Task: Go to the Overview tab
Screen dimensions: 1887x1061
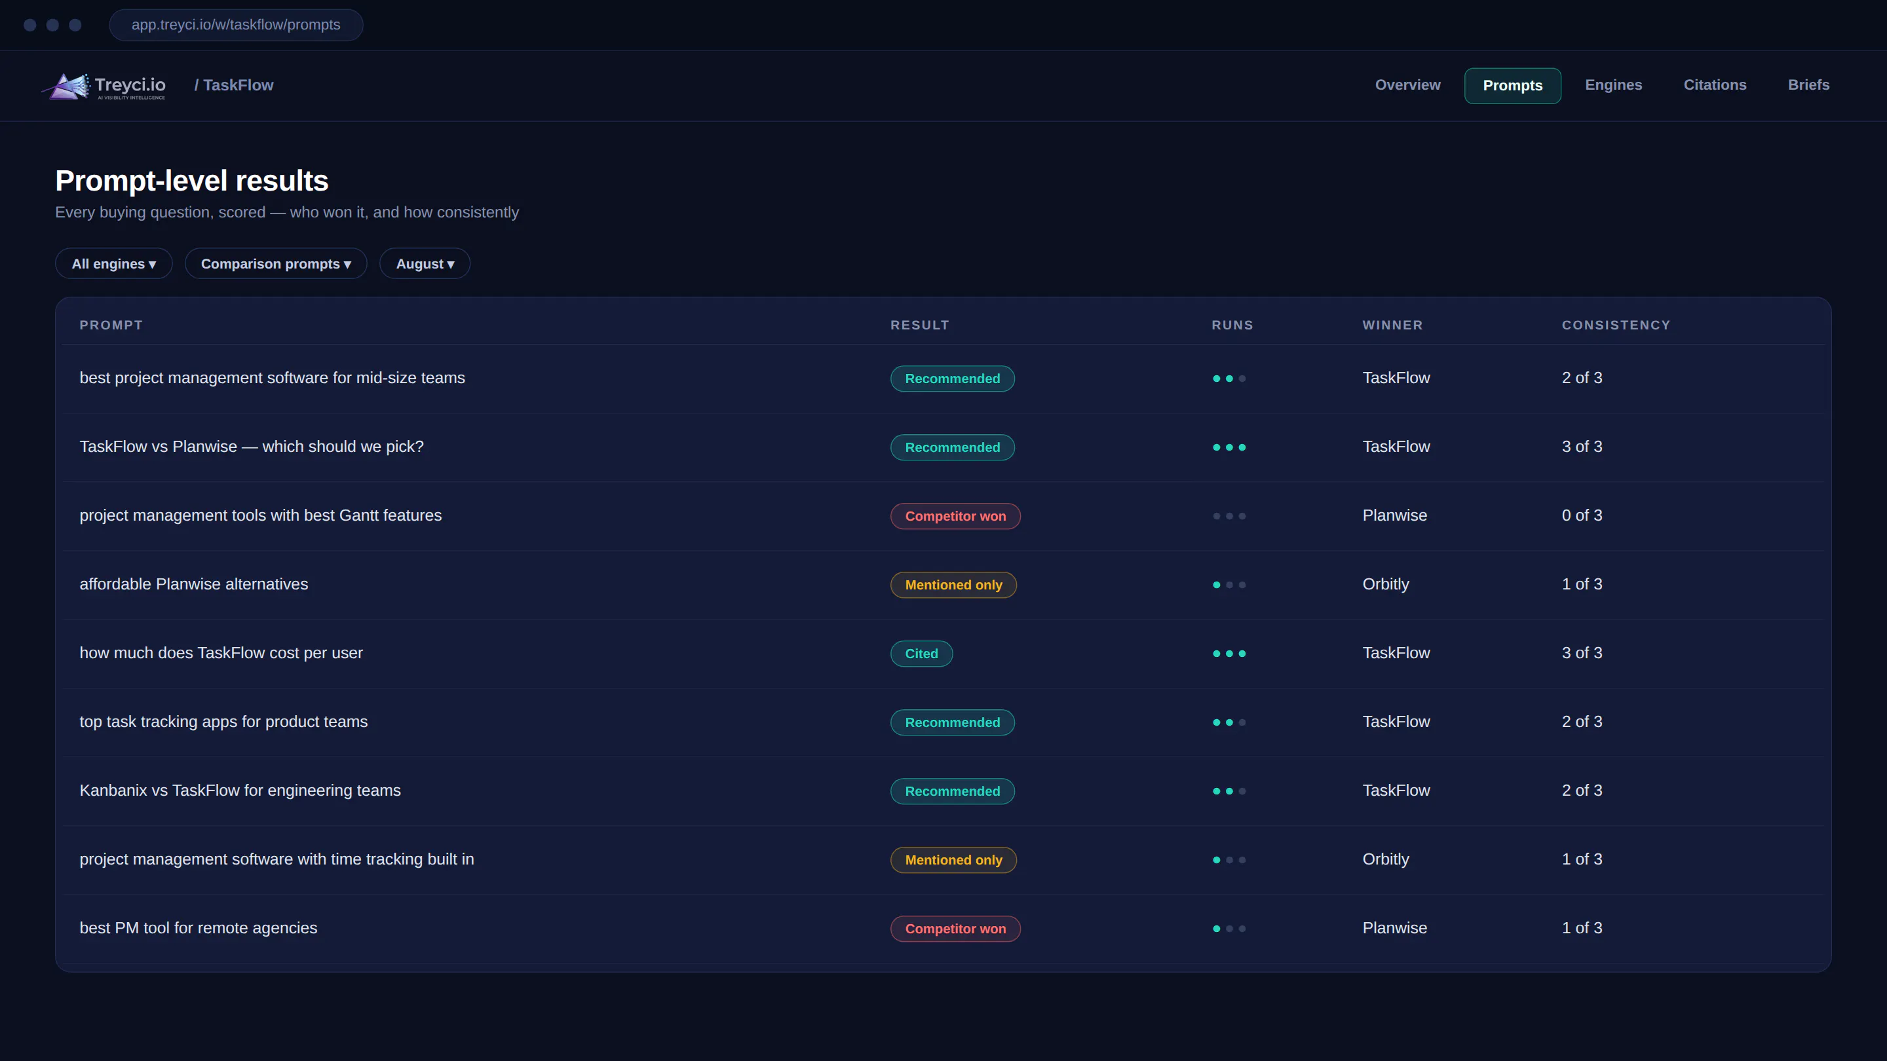Action: (1407, 85)
